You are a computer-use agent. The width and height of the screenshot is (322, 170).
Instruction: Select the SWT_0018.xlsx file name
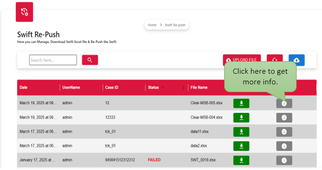pyautogui.click(x=203, y=160)
